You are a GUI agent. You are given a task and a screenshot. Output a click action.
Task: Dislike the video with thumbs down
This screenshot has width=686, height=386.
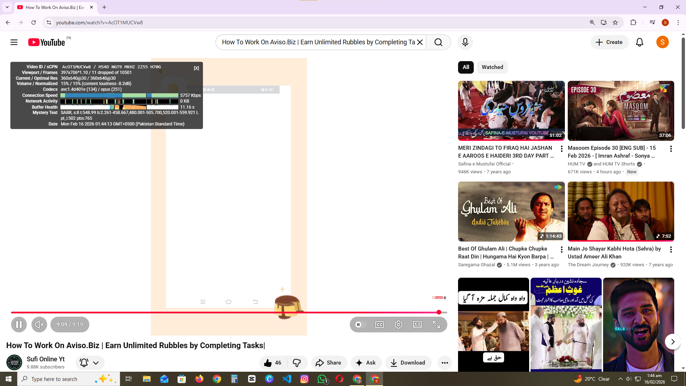(x=297, y=363)
